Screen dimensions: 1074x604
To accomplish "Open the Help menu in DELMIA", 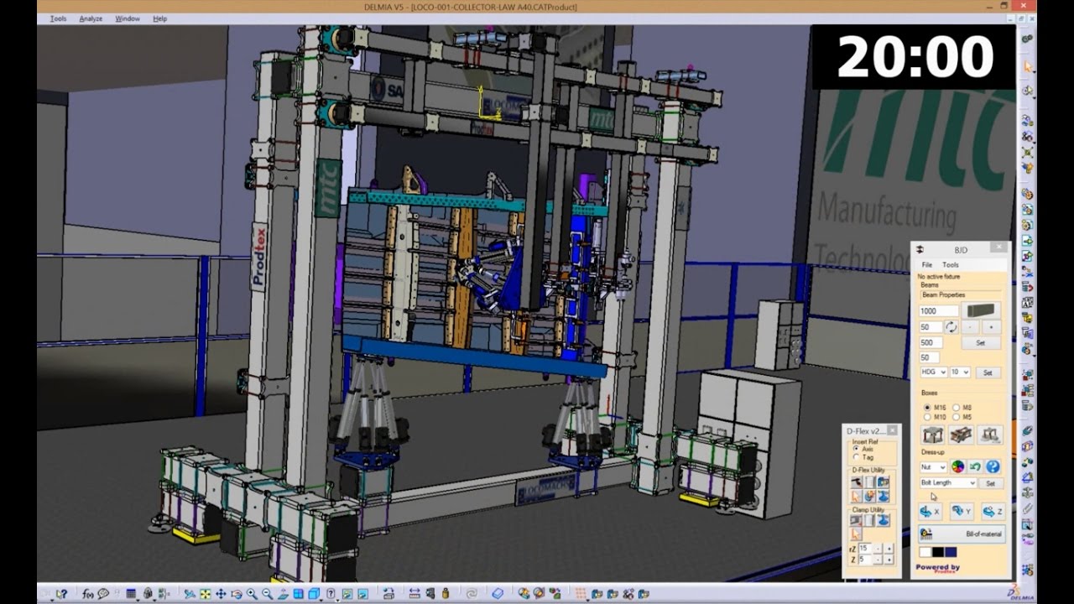I will pos(159,18).
